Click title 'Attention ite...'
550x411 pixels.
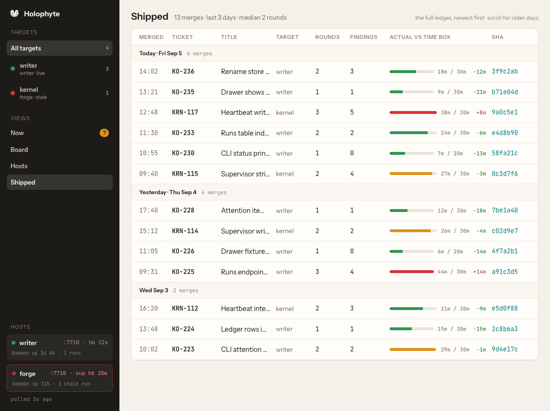[x=242, y=211]
